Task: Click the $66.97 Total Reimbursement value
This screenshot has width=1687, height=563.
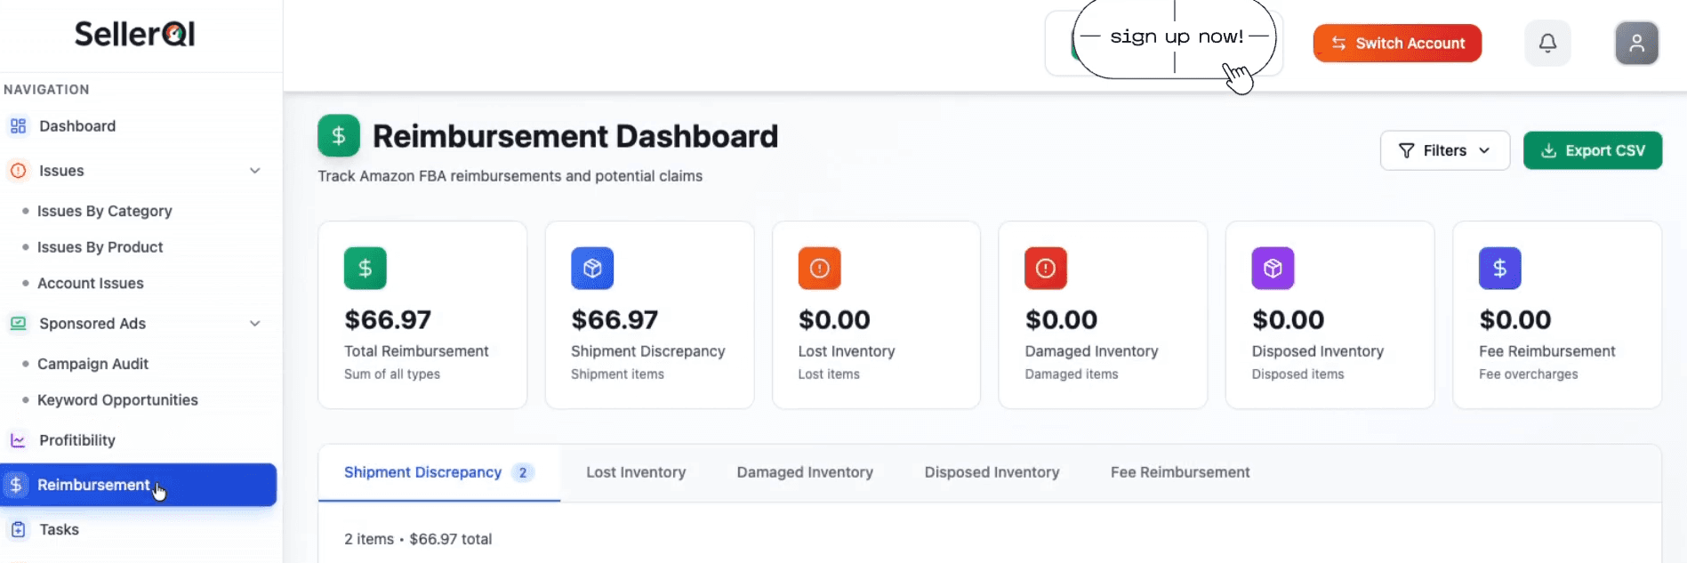Action: point(388,319)
